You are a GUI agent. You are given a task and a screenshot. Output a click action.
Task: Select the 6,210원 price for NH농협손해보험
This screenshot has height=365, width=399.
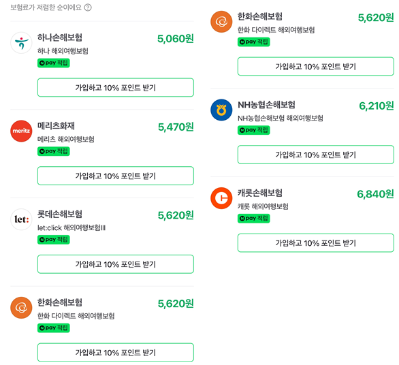377,106
